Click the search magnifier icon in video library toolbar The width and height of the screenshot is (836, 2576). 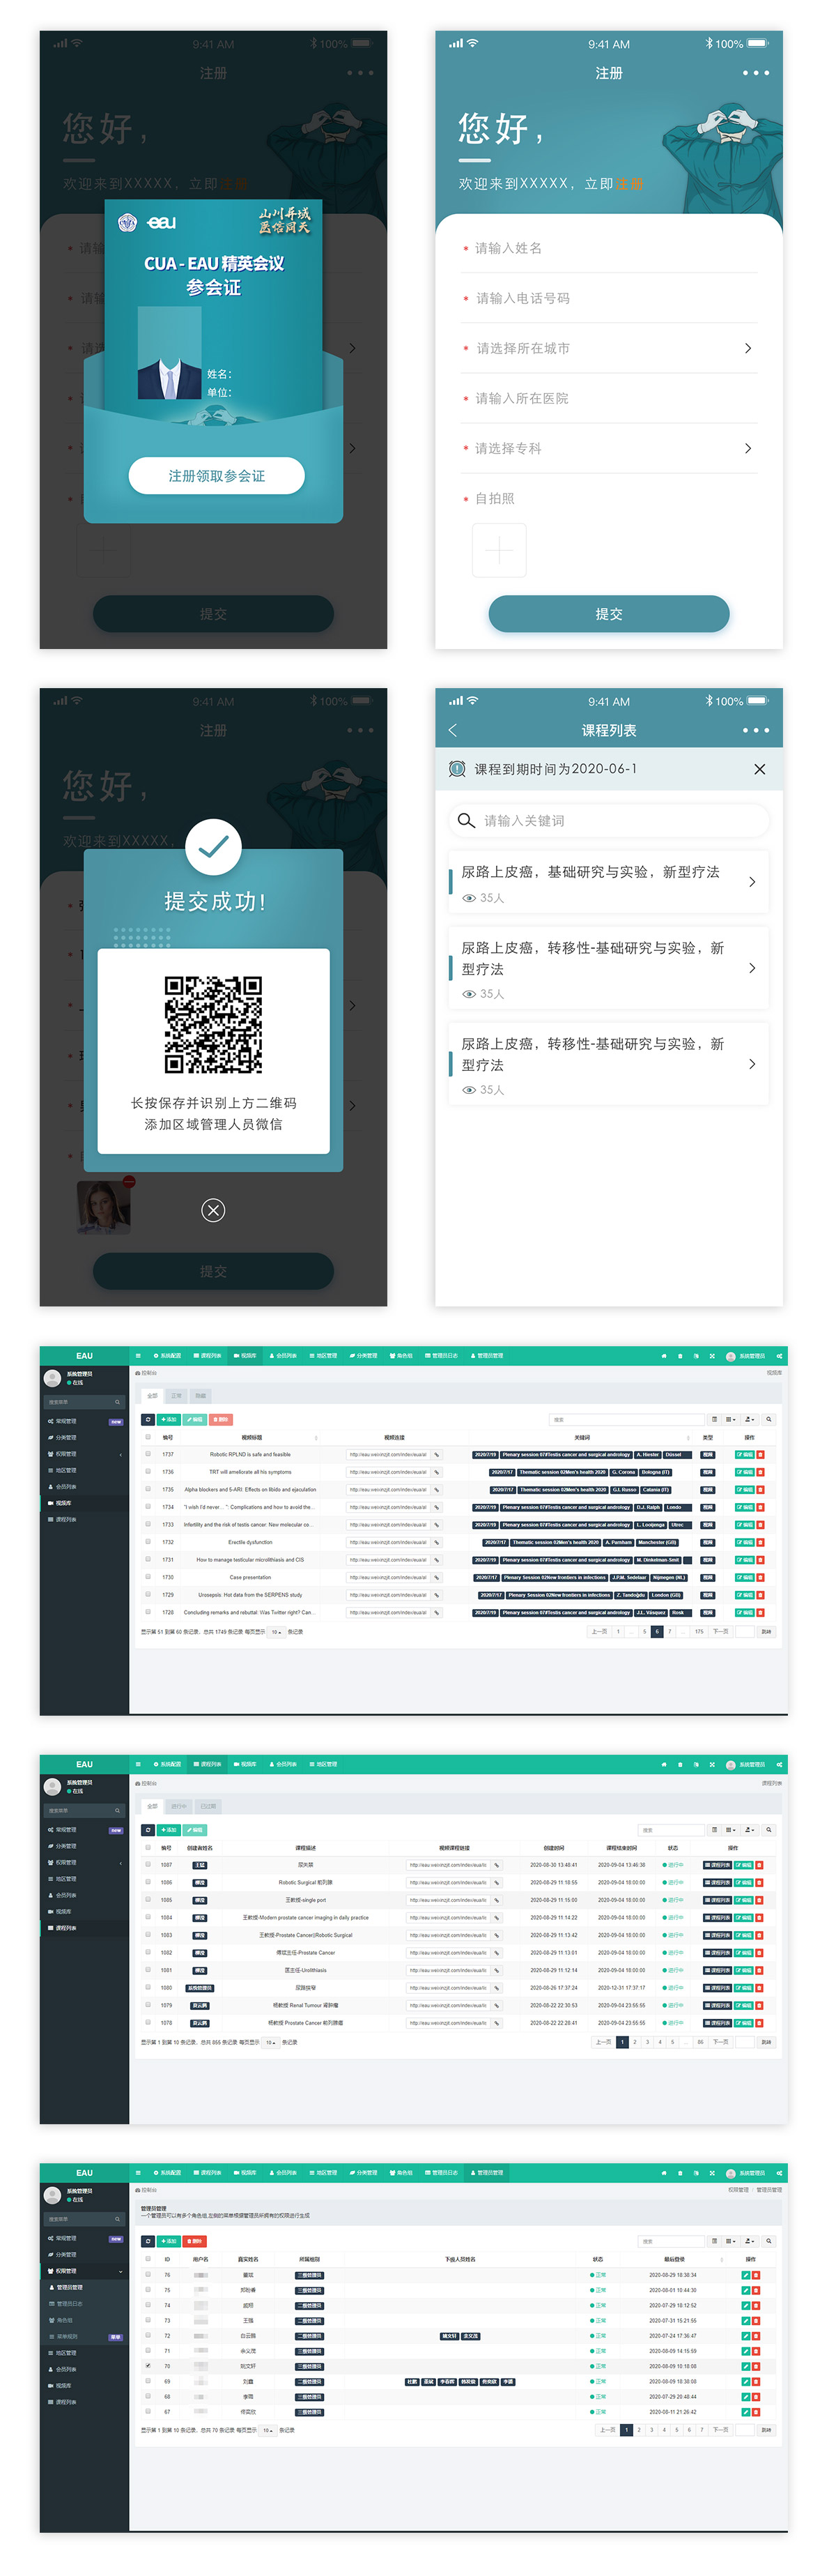coord(768,1419)
